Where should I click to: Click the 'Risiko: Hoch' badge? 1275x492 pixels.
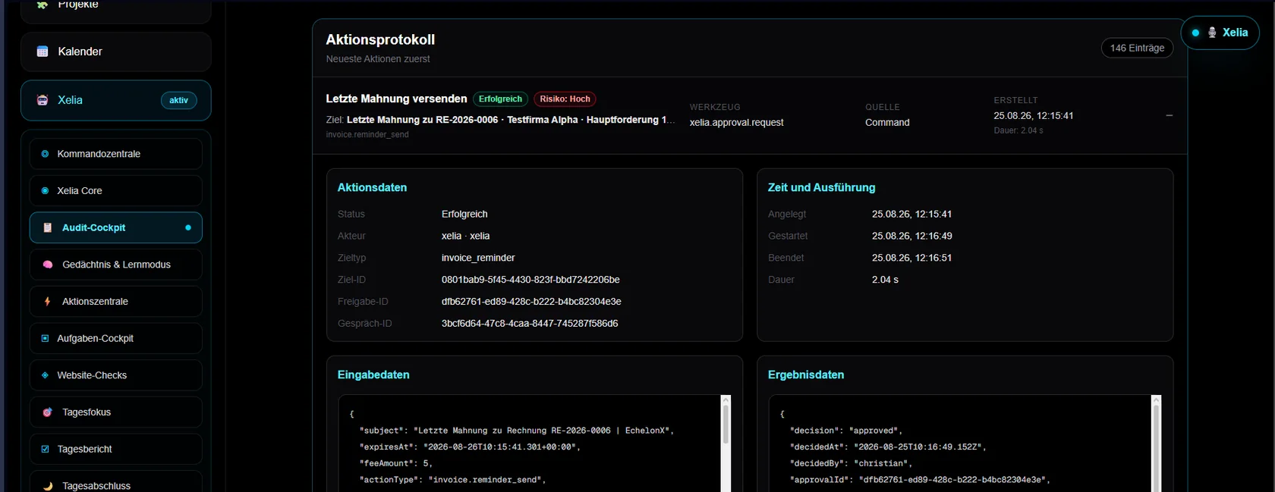click(x=565, y=99)
